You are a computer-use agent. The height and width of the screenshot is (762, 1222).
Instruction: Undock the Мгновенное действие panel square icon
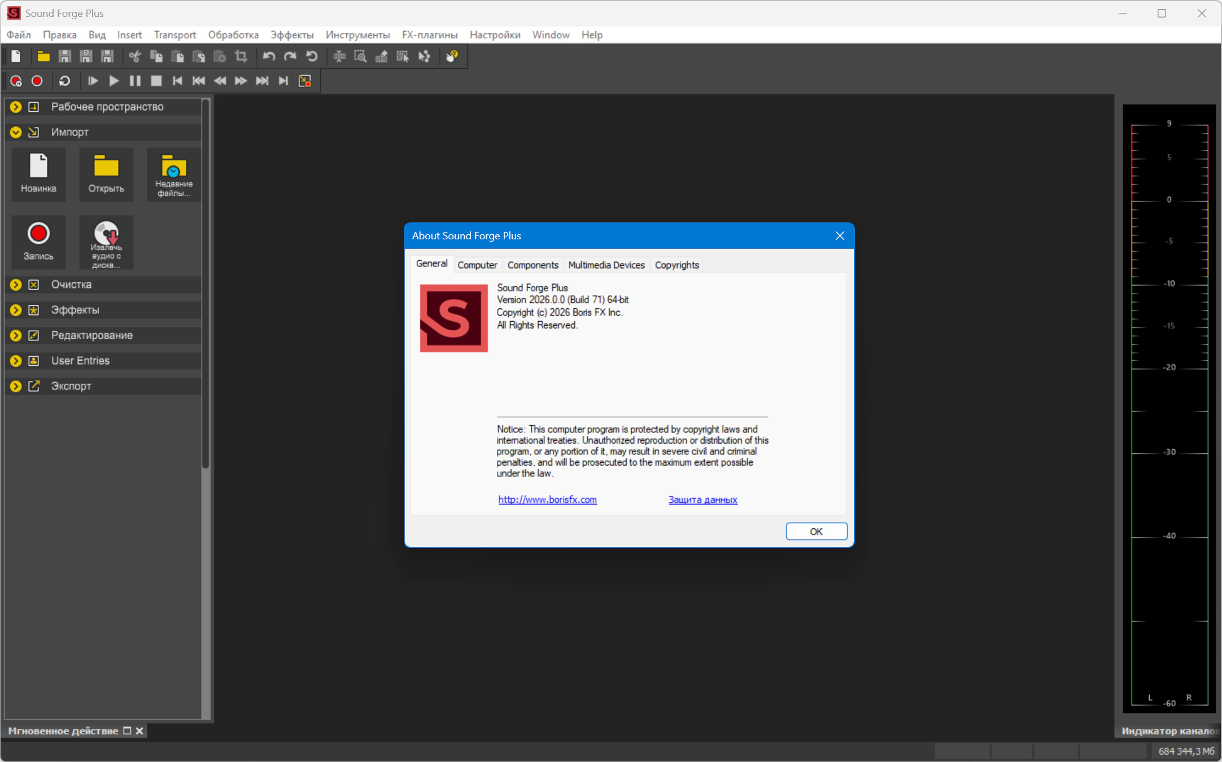127,731
